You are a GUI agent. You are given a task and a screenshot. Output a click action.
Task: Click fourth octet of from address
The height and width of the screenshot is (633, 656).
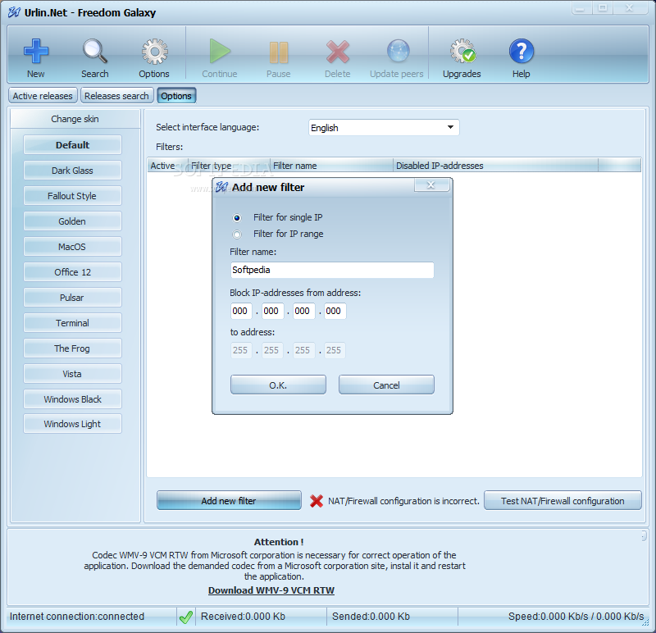(x=335, y=311)
